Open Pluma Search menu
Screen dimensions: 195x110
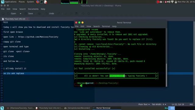(23, 9)
